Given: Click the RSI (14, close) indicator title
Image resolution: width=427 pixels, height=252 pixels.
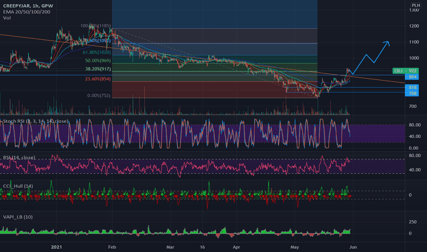Looking at the screenshot, I should 19,158.
